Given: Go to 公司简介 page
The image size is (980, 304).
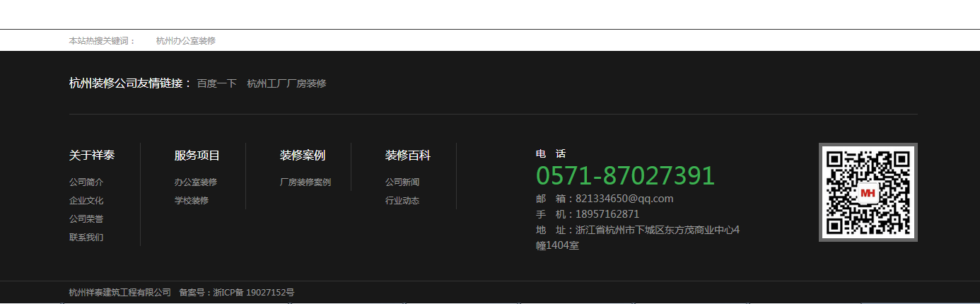Looking at the screenshot, I should pos(86,182).
